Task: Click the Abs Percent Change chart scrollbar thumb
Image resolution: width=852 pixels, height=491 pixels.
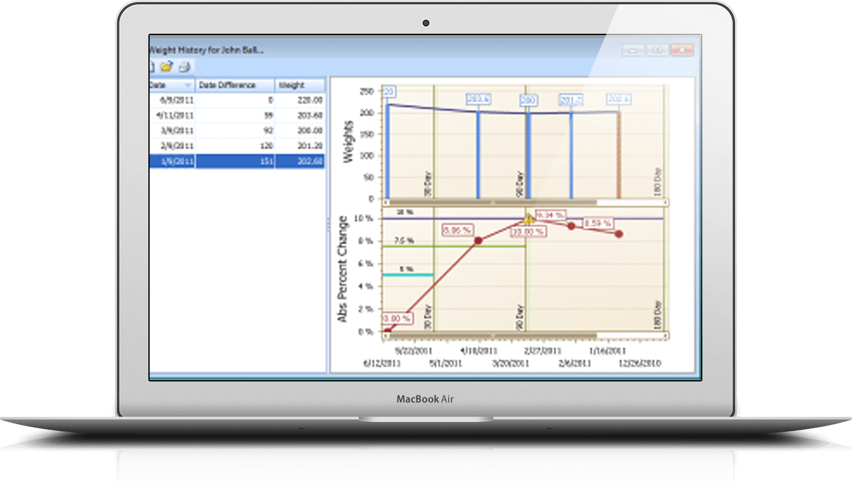Action: click(x=493, y=335)
